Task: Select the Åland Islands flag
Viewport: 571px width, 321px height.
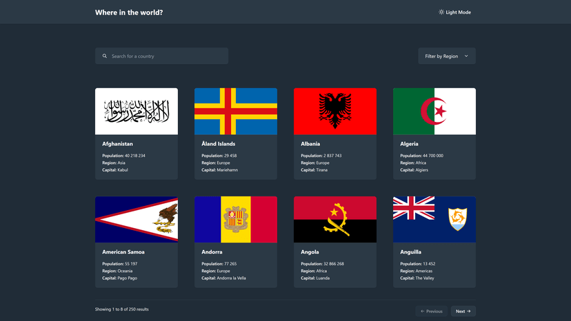Action: pyautogui.click(x=236, y=111)
